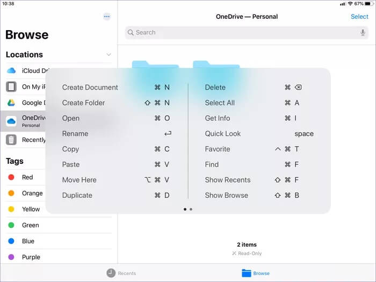Tap the Wi-Fi status icon
The image size is (376, 282).
(350, 4)
